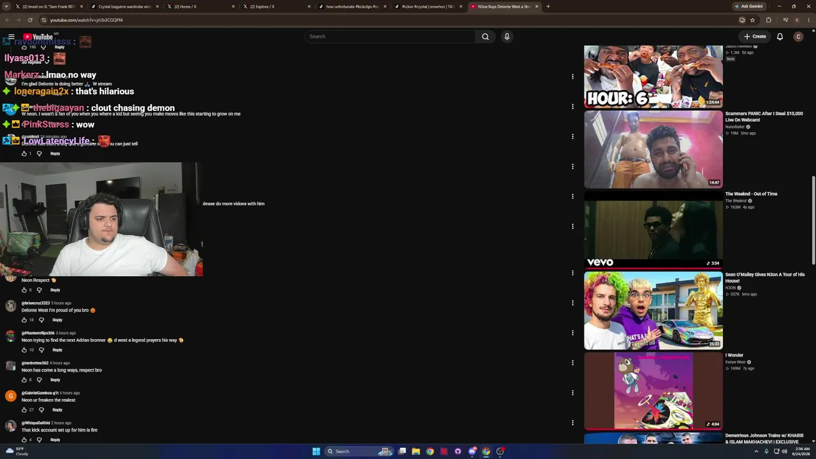Open 'The Weeknd - Out of Time' thumbnail
This screenshot has width=816, height=459.
tap(653, 230)
